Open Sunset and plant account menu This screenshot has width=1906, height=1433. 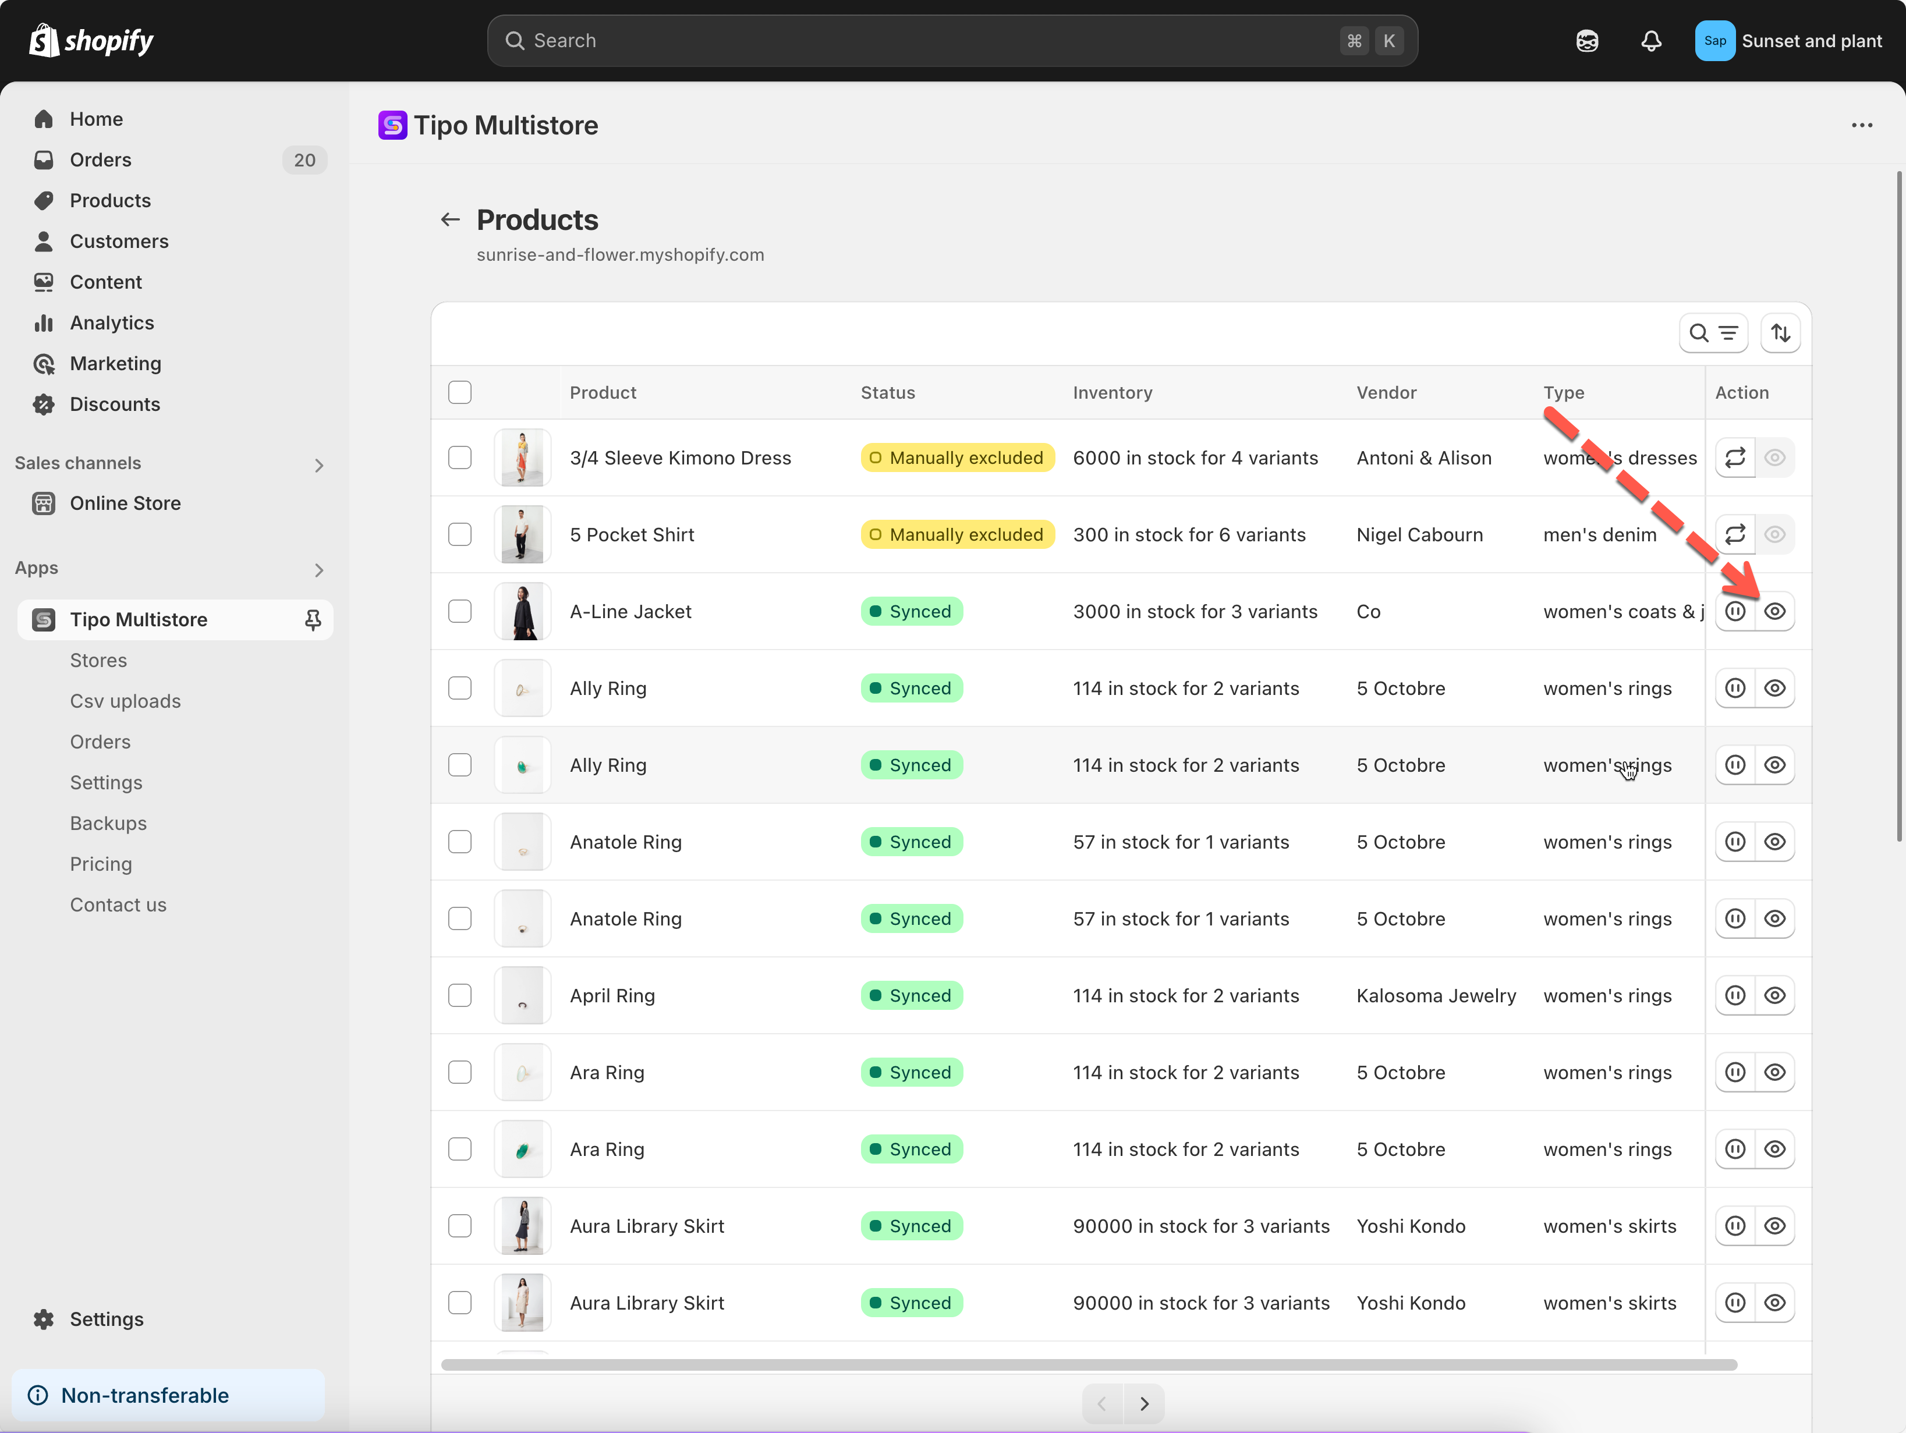tap(1789, 41)
